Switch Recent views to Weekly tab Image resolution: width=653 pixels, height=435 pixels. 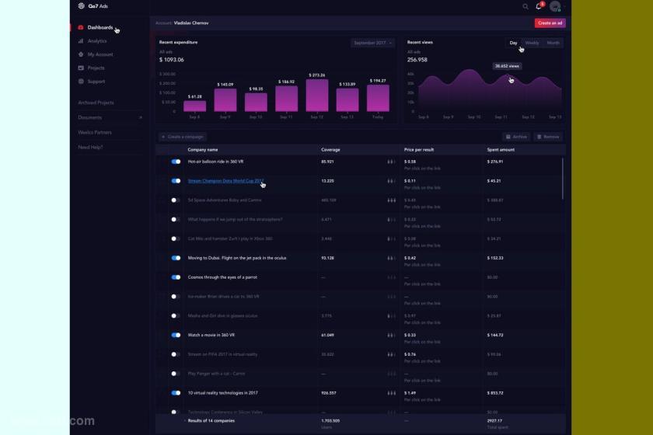pos(532,43)
